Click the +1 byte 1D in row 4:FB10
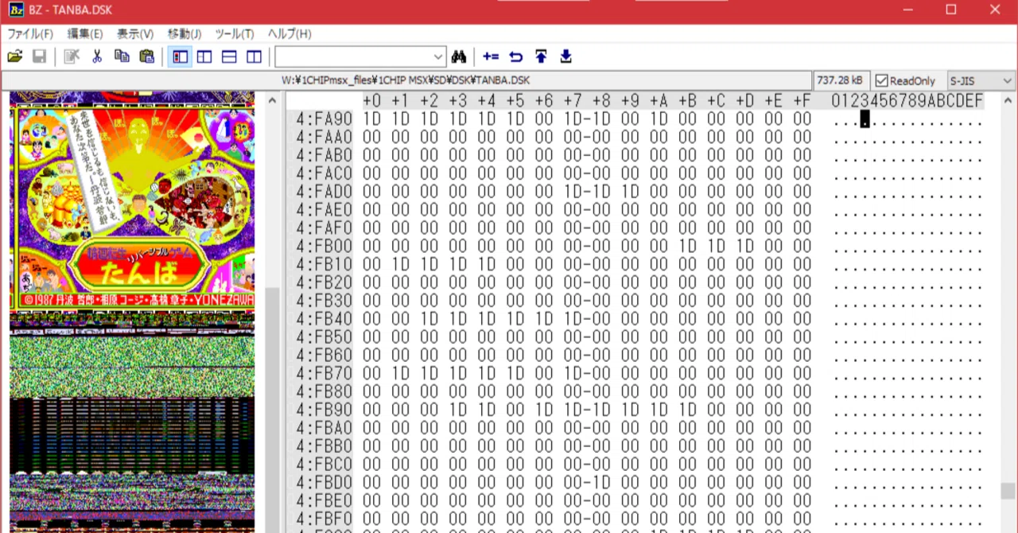The width and height of the screenshot is (1018, 533). click(x=400, y=264)
